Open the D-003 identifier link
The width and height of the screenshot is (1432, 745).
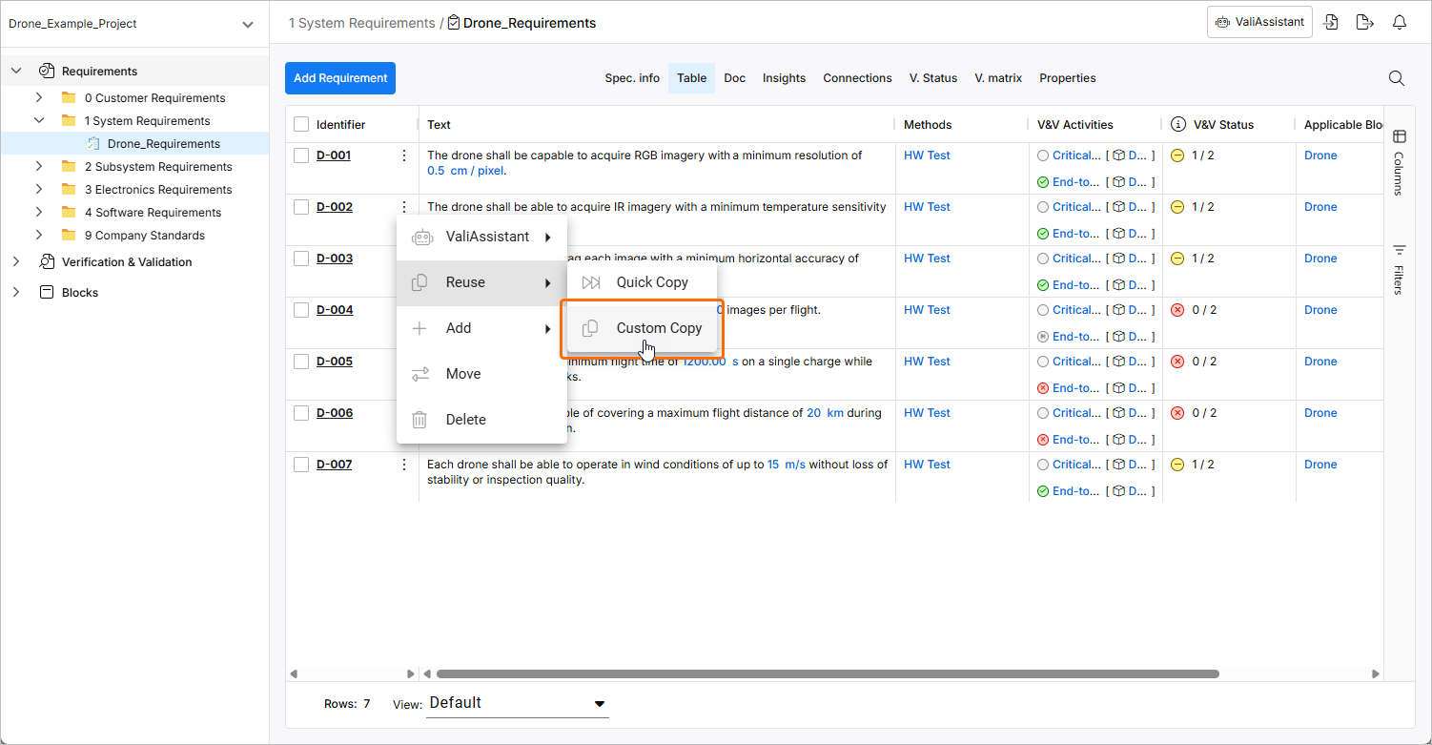[x=335, y=259]
